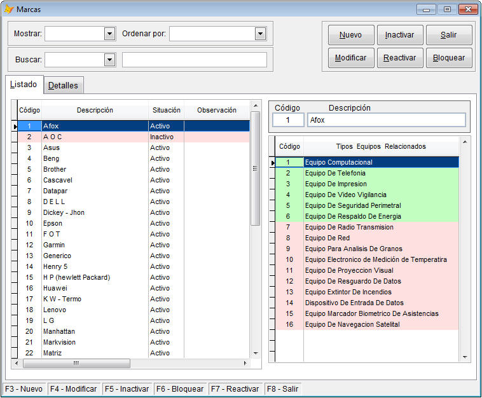This screenshot has width=482, height=398.
Task: Select the Brother brand row
Action: 134,169
